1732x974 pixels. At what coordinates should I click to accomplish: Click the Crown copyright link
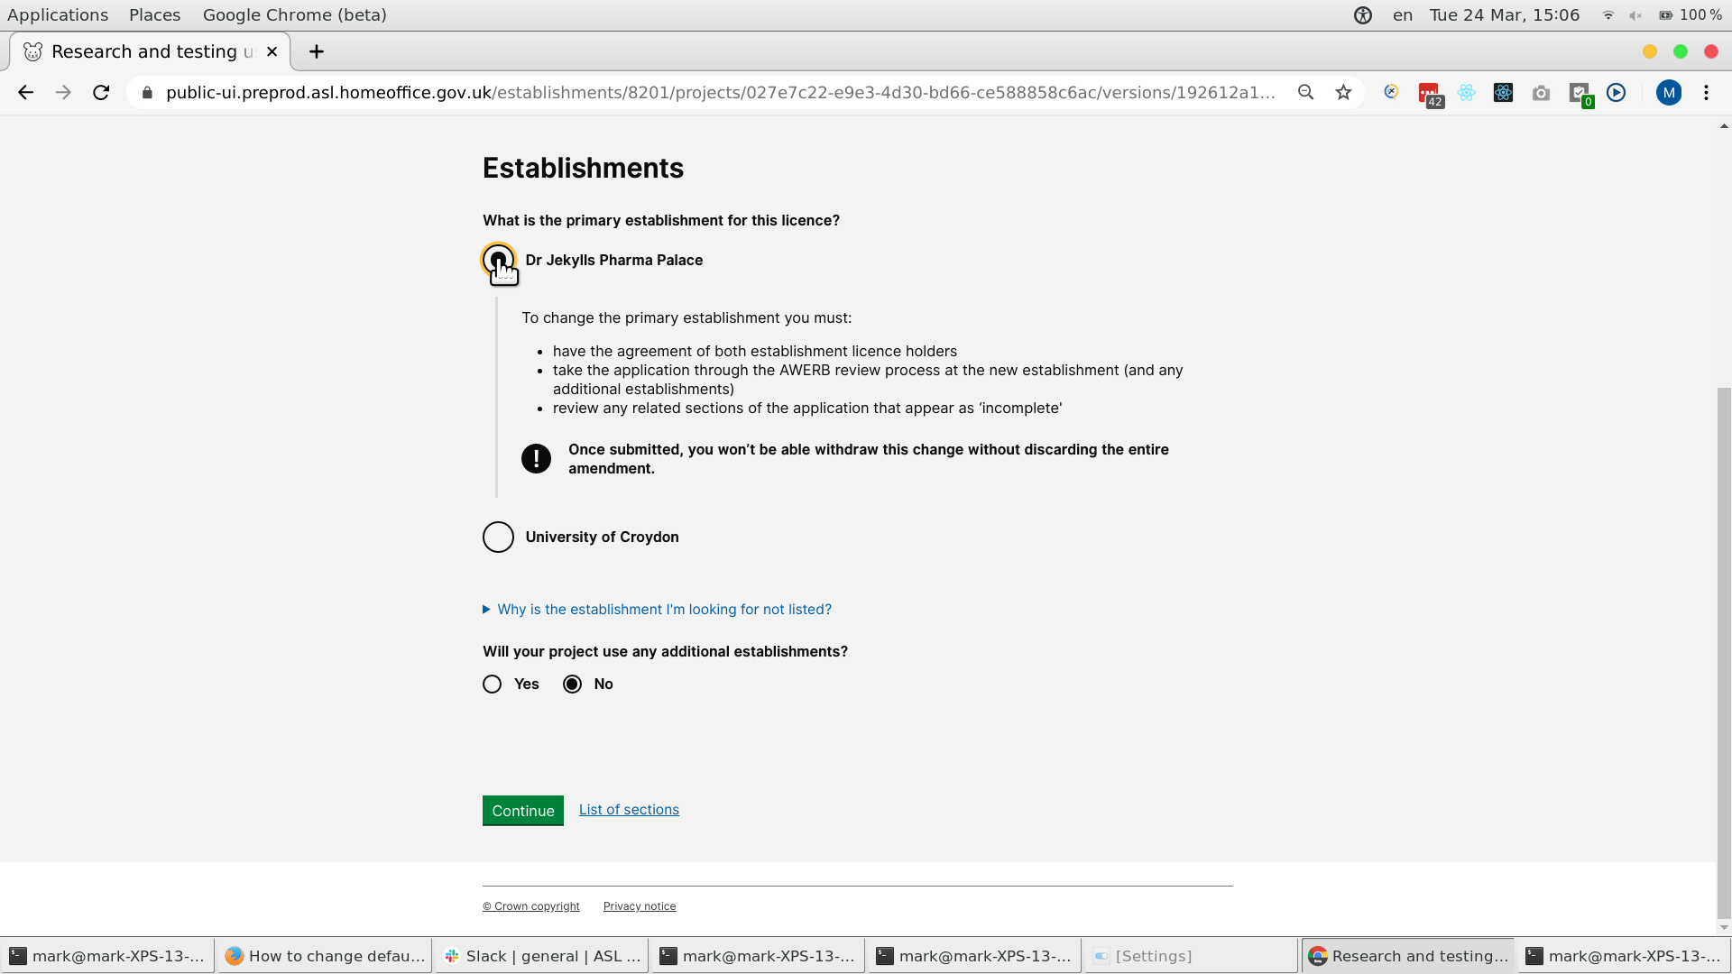530,905
